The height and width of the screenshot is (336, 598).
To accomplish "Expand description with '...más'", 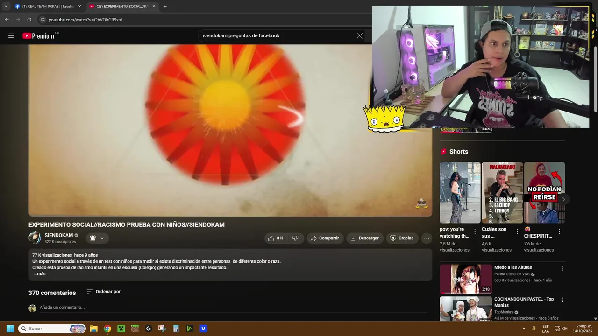I will click(x=39, y=274).
